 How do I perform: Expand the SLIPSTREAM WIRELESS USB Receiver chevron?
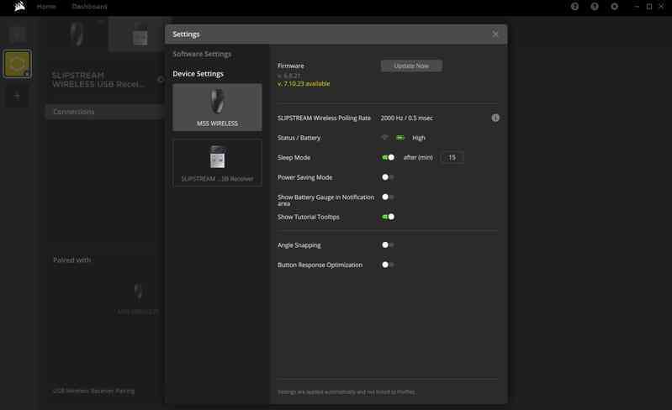click(161, 79)
